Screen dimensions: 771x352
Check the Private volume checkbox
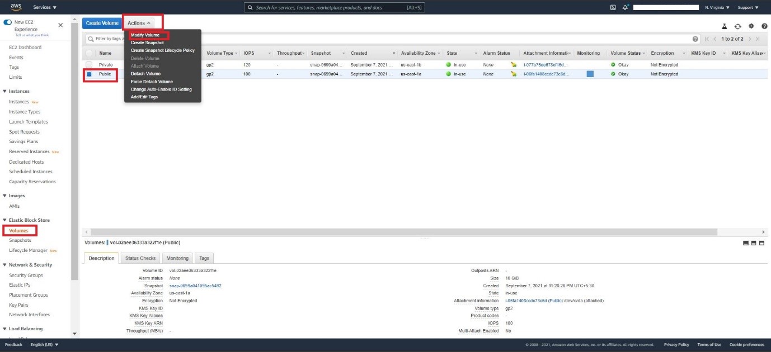[89, 65]
